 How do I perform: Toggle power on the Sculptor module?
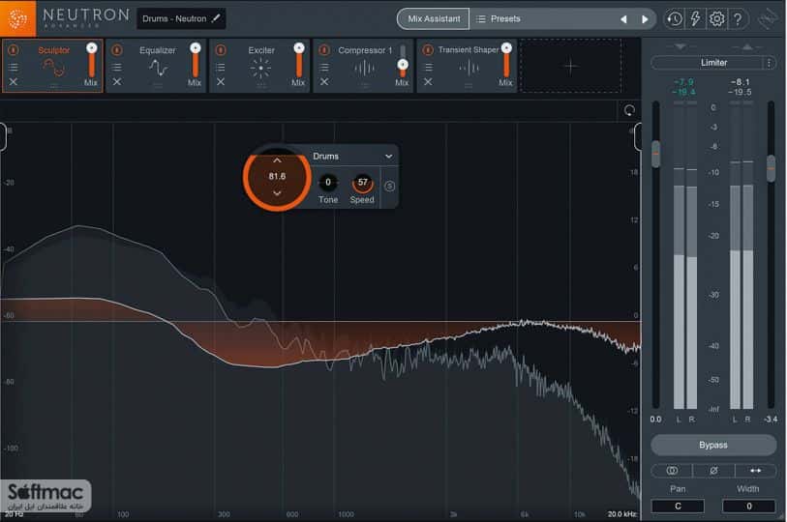point(14,49)
